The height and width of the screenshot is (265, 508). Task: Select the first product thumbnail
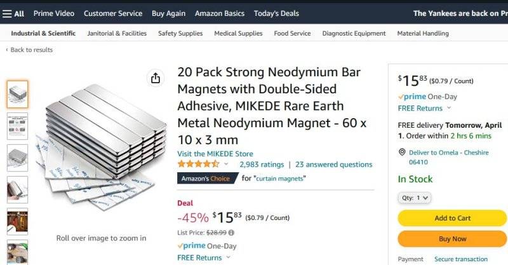(17, 94)
